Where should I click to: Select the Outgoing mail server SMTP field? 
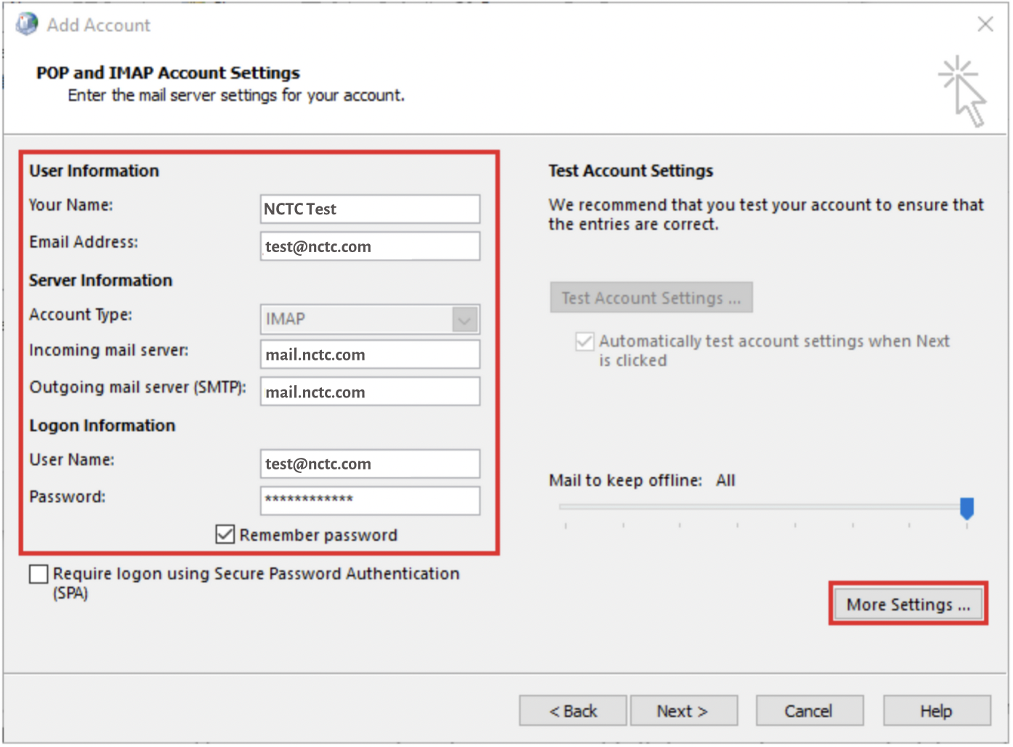pyautogui.click(x=370, y=392)
